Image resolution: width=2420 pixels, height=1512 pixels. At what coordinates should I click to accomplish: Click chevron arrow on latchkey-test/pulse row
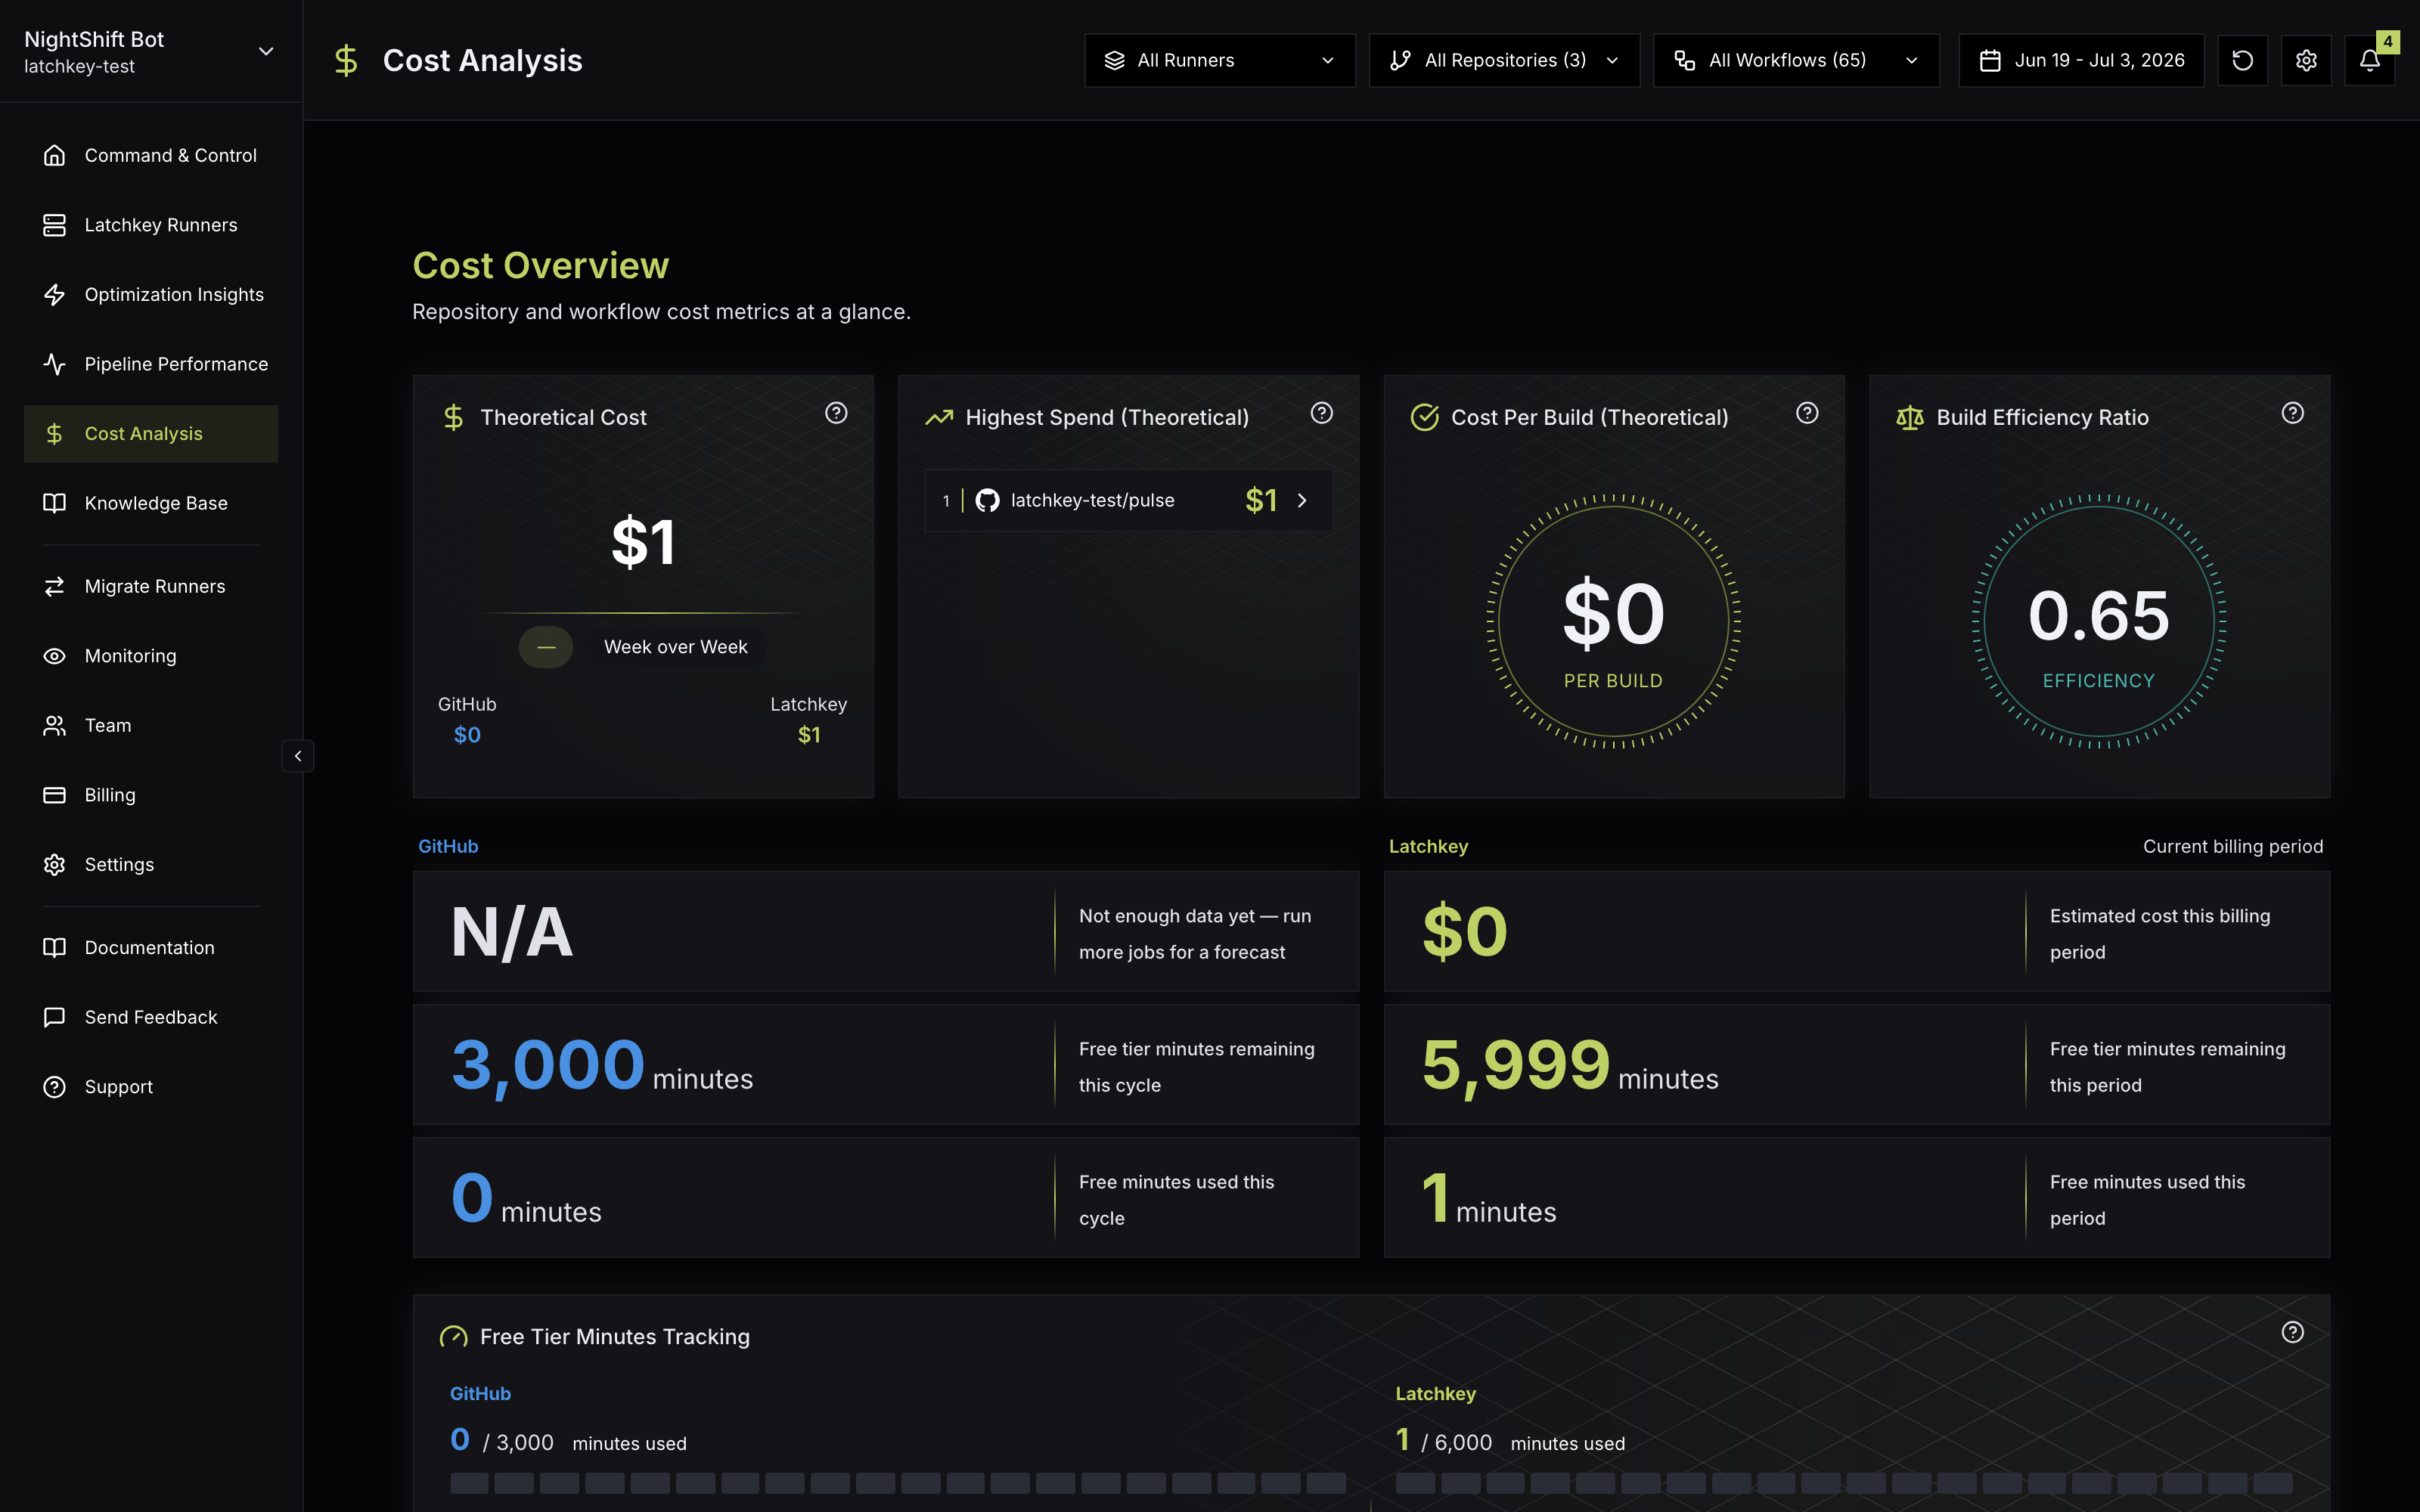point(1302,500)
